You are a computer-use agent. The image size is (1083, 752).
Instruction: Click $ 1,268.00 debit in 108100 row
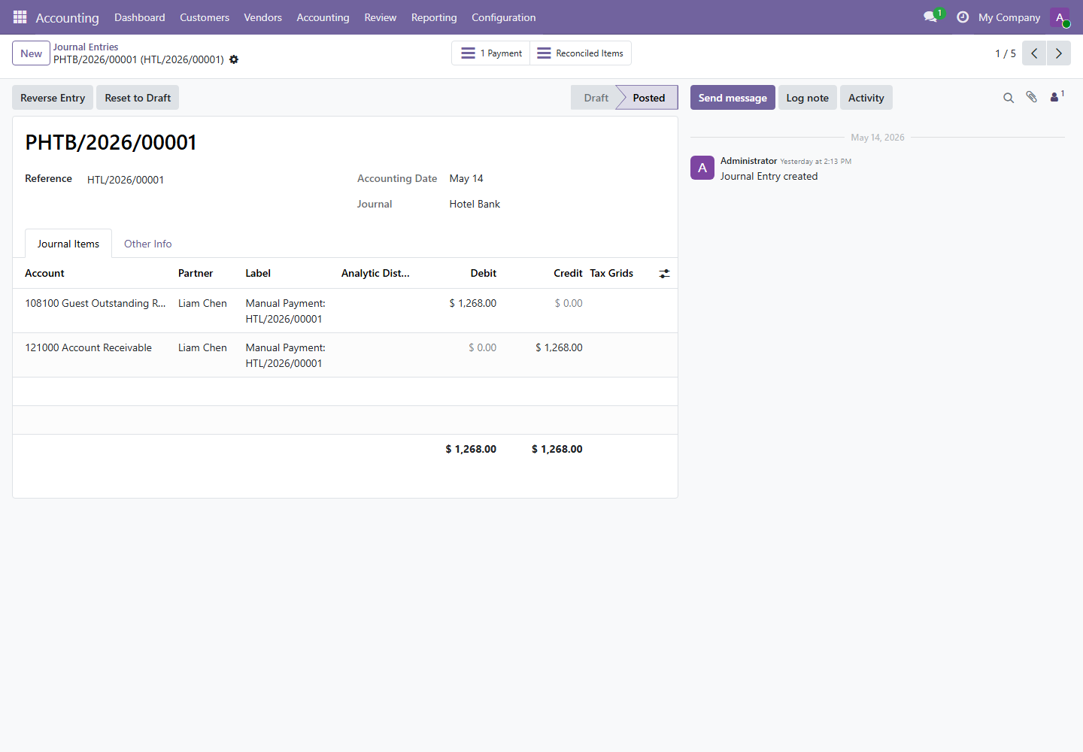[473, 303]
